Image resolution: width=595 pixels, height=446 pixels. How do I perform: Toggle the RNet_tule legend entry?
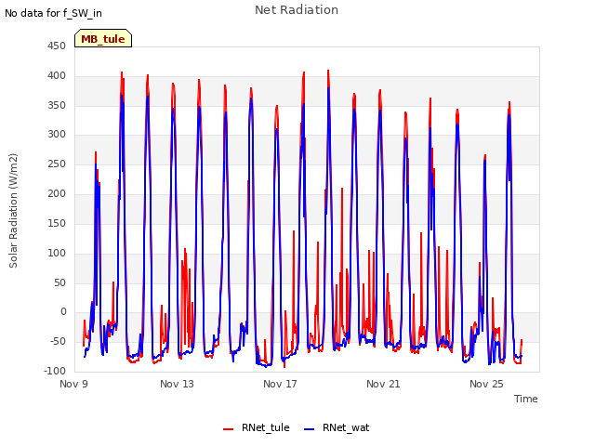click(257, 427)
